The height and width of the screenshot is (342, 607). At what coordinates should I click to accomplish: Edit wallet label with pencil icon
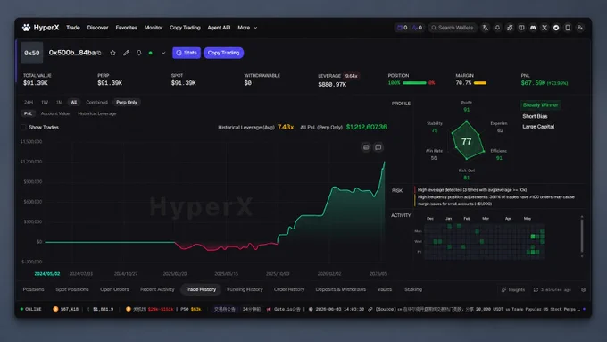pyautogui.click(x=126, y=53)
